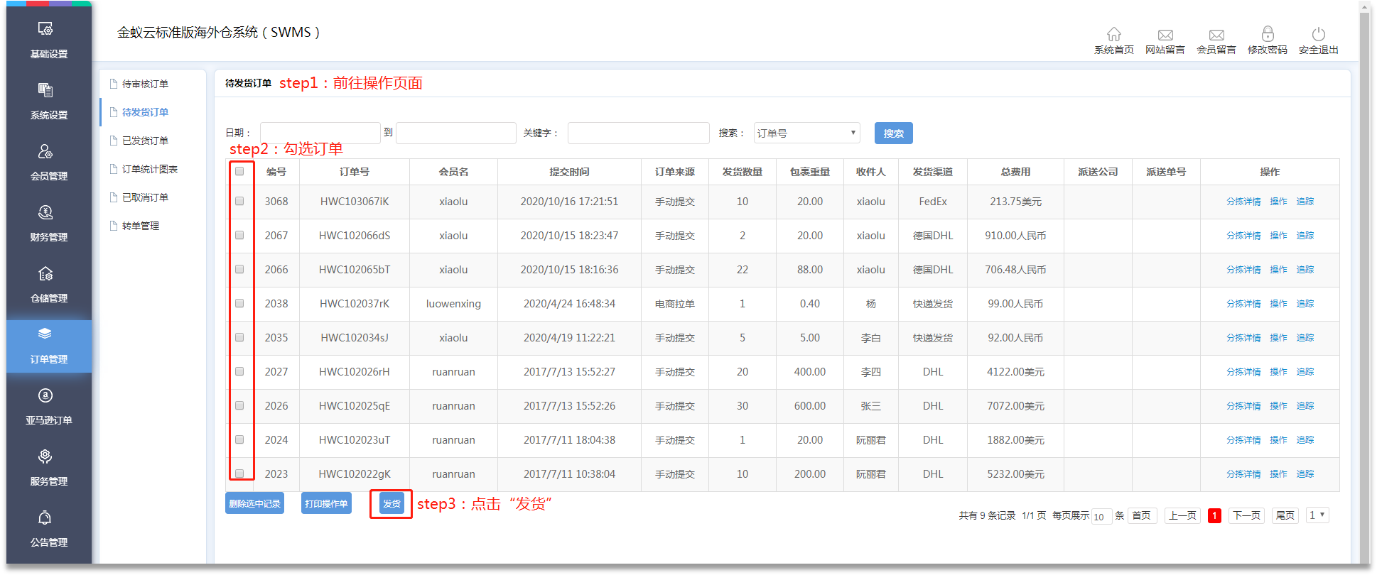The width and height of the screenshot is (1377, 575).
Task: Select the checkbox for order HWC102037rK
Action: tap(239, 304)
